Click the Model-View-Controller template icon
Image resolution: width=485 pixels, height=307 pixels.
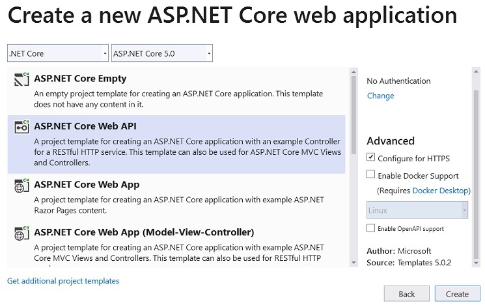coord(21,233)
